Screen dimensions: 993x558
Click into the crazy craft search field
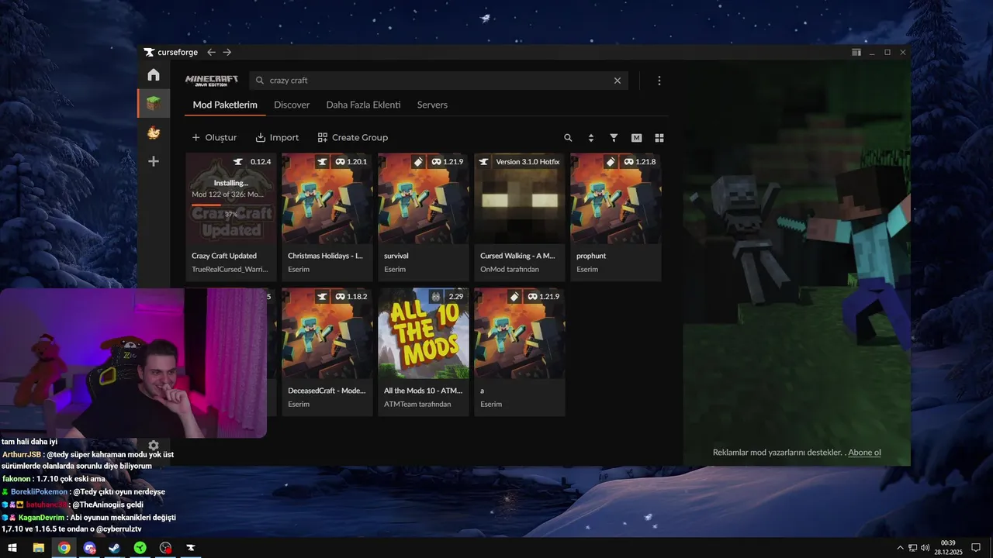click(x=439, y=81)
